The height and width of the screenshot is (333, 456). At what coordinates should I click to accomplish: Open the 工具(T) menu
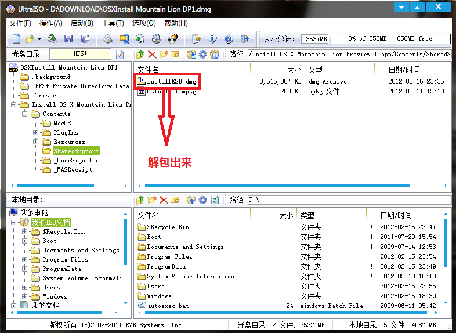(112, 23)
